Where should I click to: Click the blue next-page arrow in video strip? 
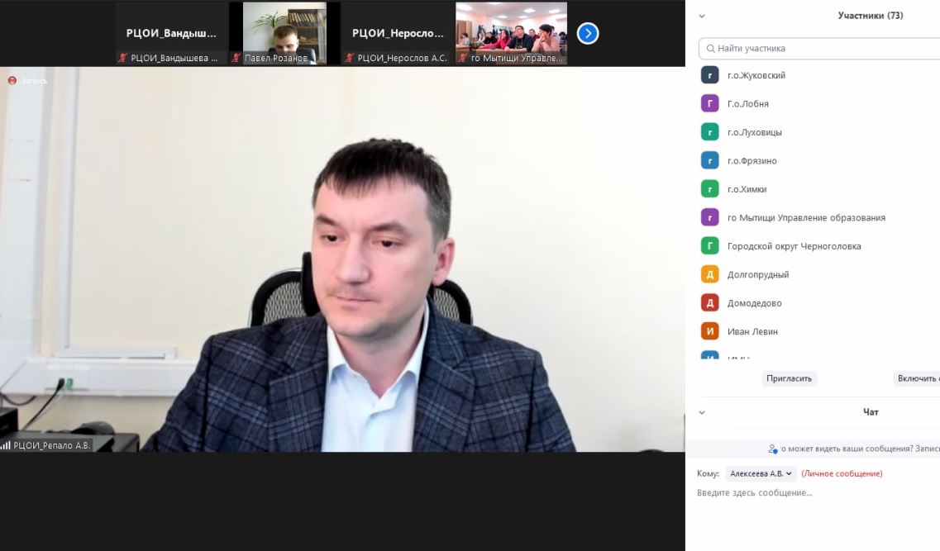(x=587, y=33)
